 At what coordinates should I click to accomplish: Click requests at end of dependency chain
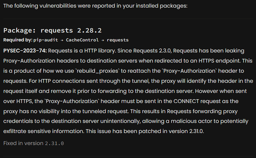[x=118, y=40]
